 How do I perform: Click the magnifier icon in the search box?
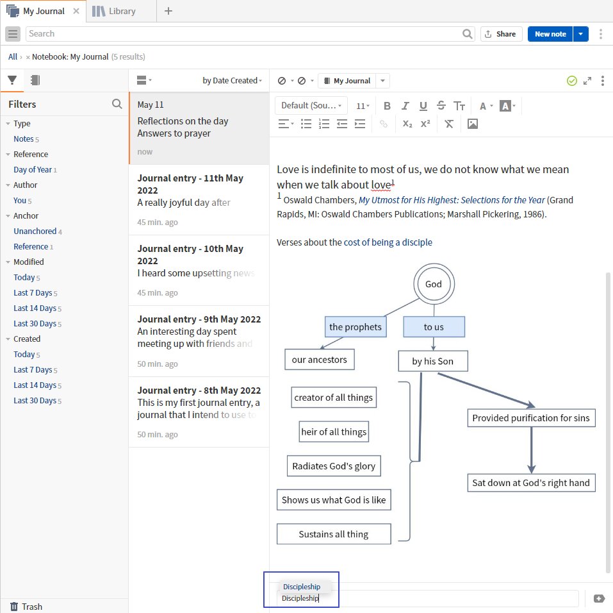[x=467, y=34]
